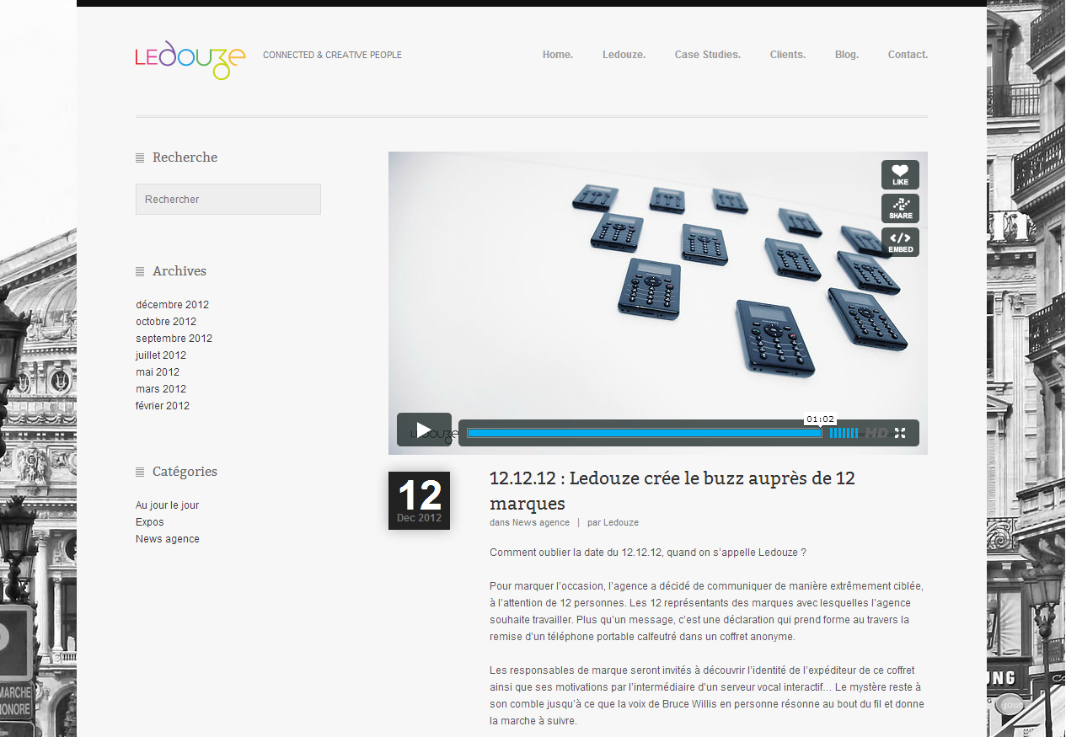Seek along the video progress bar

645,433
